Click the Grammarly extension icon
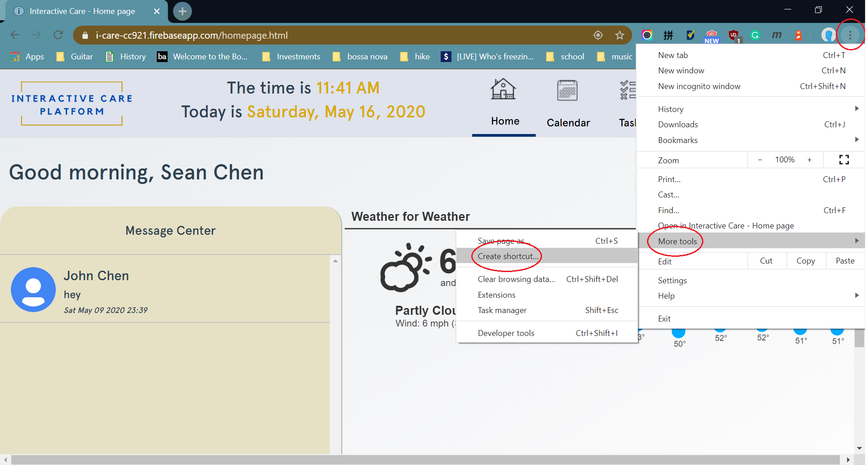 [755, 35]
